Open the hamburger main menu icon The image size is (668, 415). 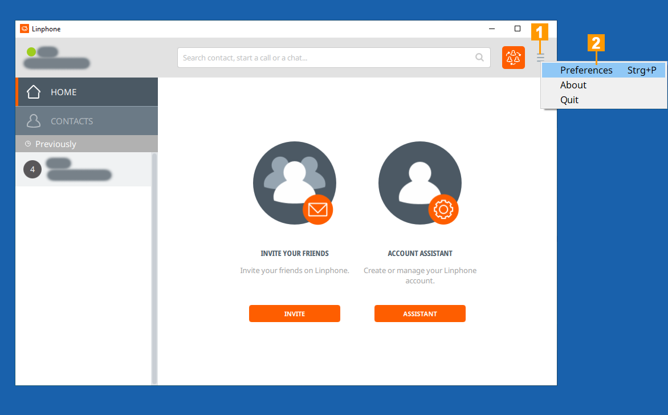(x=540, y=58)
